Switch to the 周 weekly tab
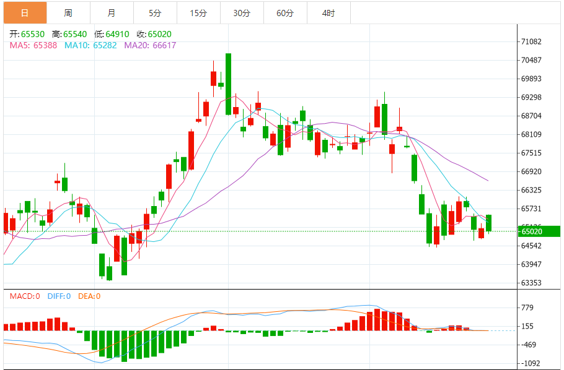This screenshot has width=564, height=370. pyautogui.click(x=68, y=13)
